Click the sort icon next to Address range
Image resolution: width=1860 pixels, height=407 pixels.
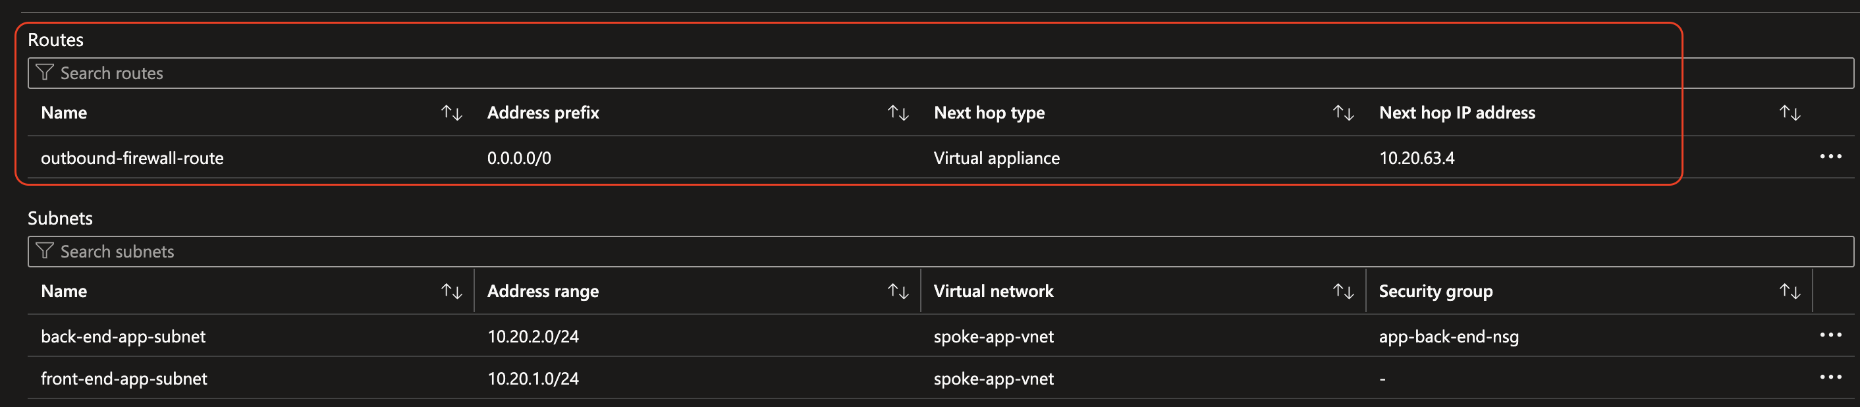(898, 291)
